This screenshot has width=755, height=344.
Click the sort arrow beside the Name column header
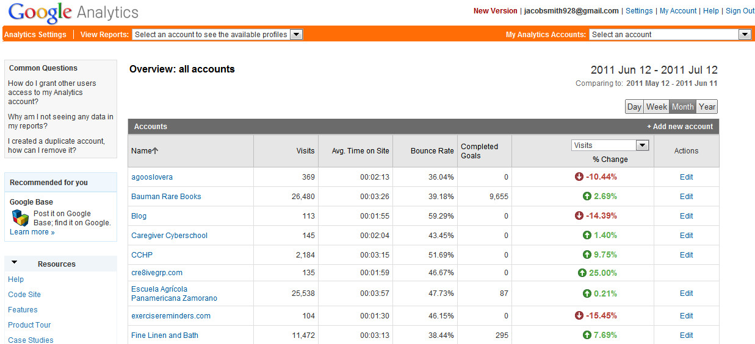click(x=155, y=151)
